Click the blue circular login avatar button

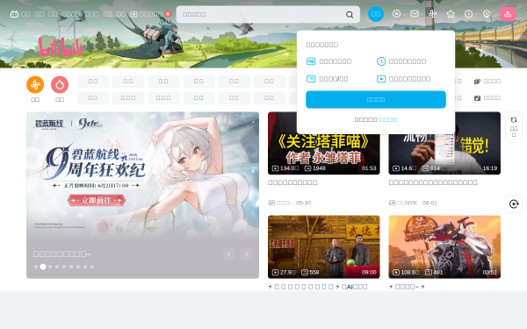coord(376,14)
